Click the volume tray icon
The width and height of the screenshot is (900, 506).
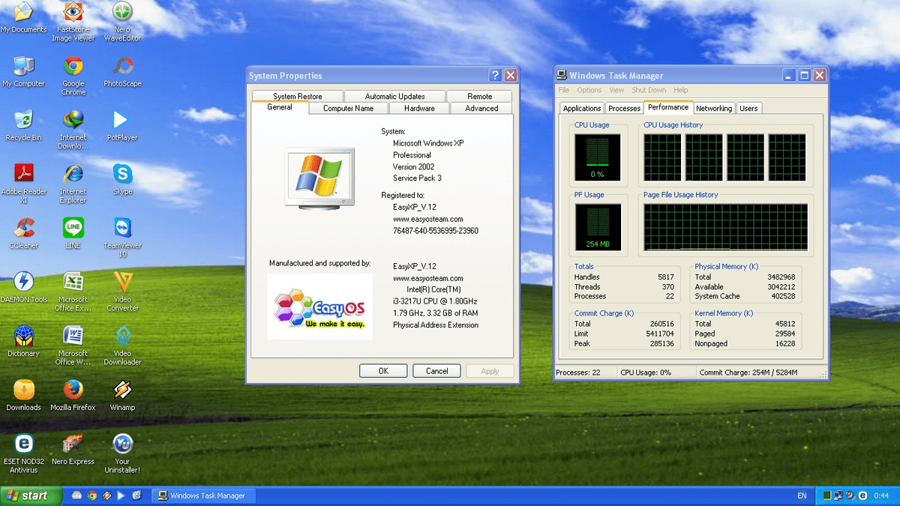(850, 496)
